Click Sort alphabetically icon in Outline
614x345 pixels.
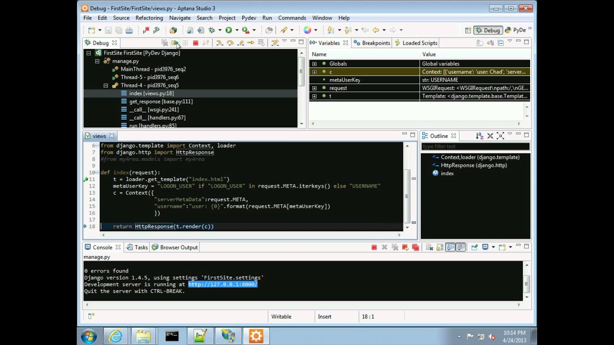479,136
